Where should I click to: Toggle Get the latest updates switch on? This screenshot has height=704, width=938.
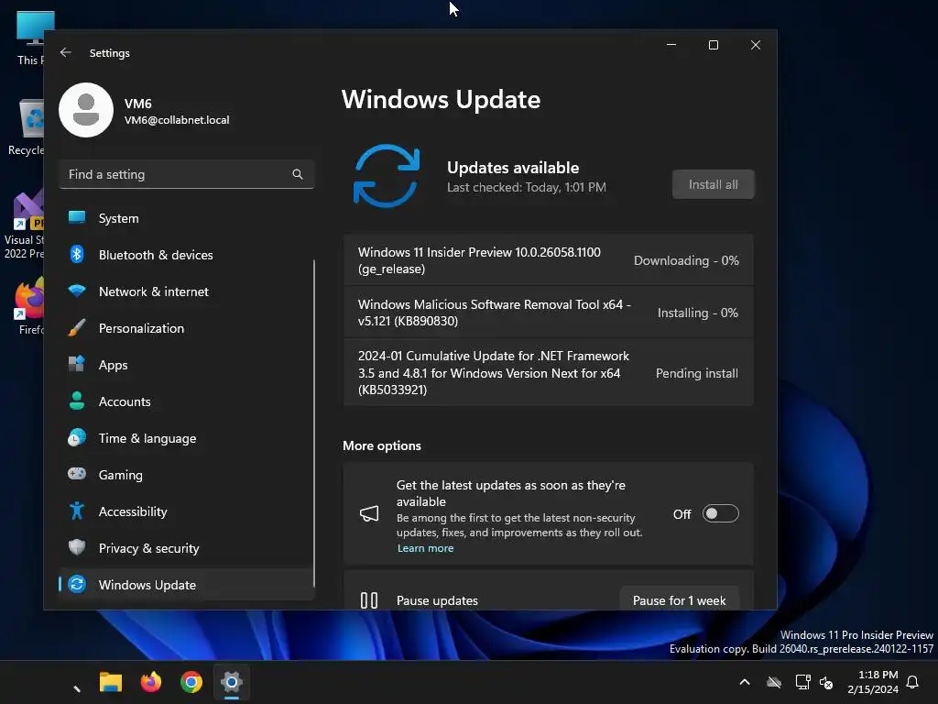[720, 513]
